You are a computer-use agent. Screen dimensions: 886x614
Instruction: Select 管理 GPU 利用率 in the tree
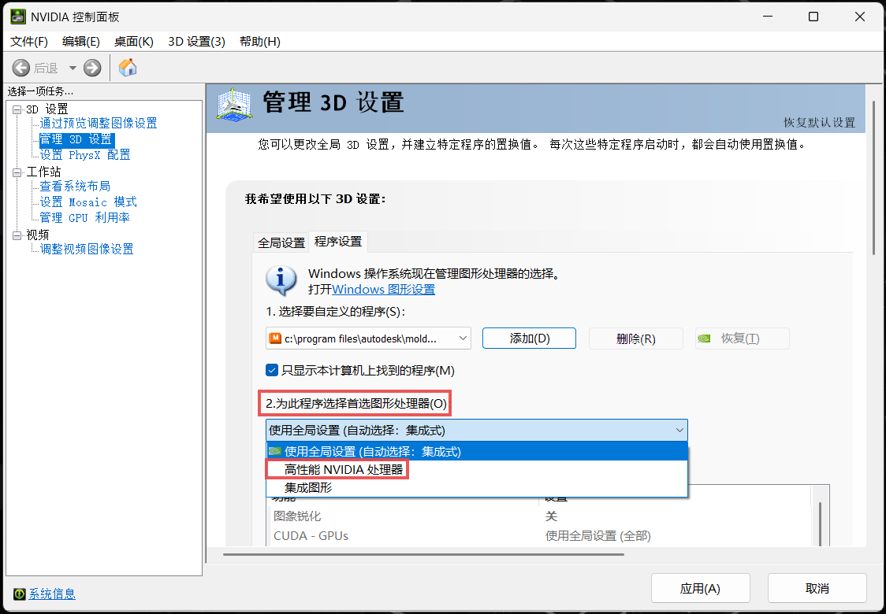pyautogui.click(x=85, y=218)
